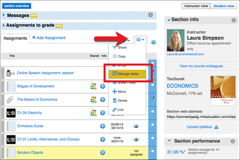Click the Add Assignment link

(49, 38)
